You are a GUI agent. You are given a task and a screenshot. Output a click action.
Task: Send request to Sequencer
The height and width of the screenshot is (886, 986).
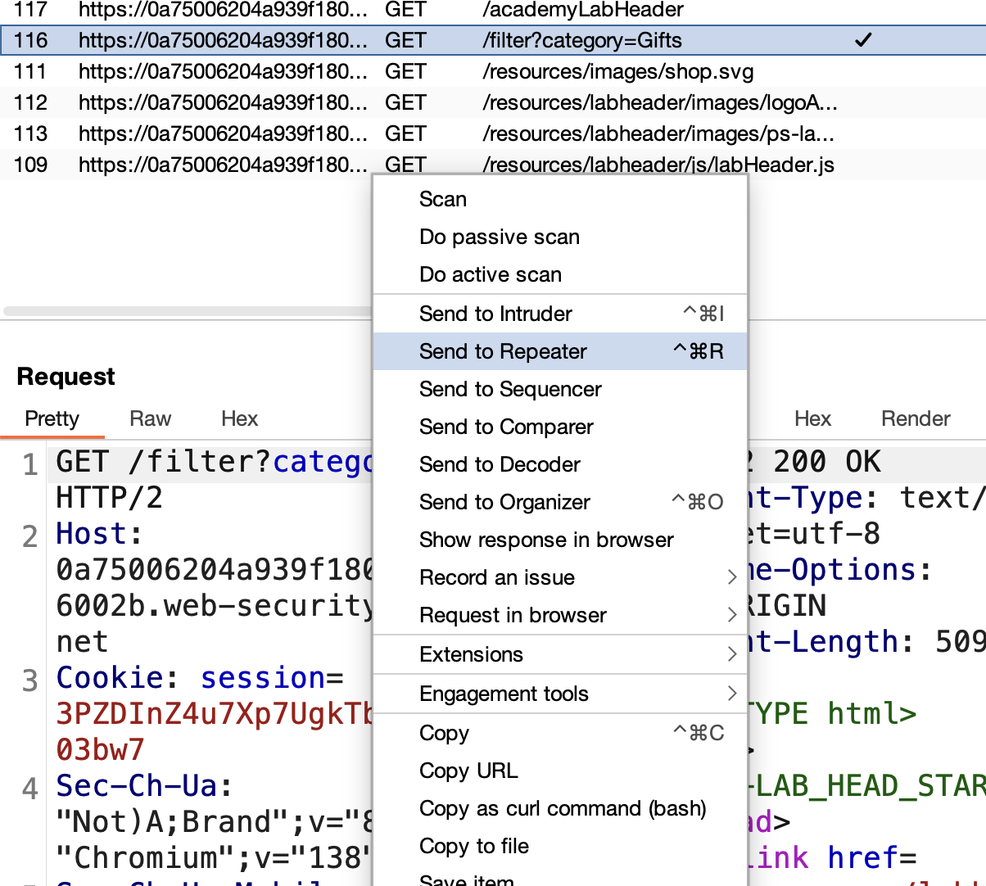click(x=560, y=389)
